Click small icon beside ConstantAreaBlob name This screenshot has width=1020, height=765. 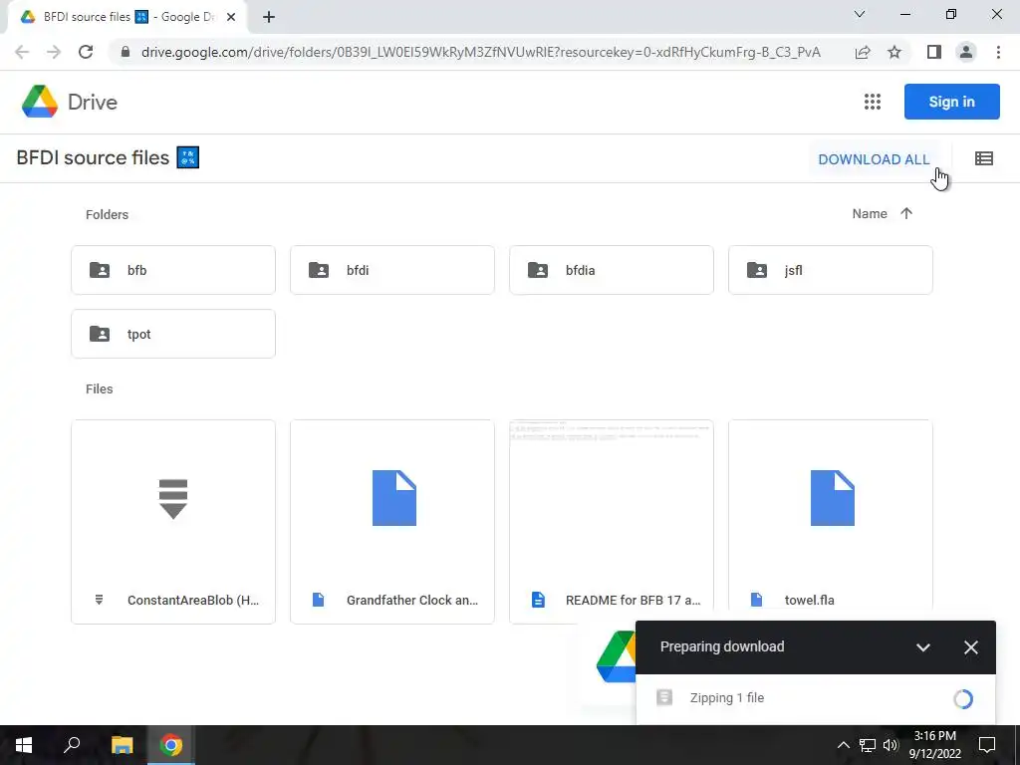99,600
